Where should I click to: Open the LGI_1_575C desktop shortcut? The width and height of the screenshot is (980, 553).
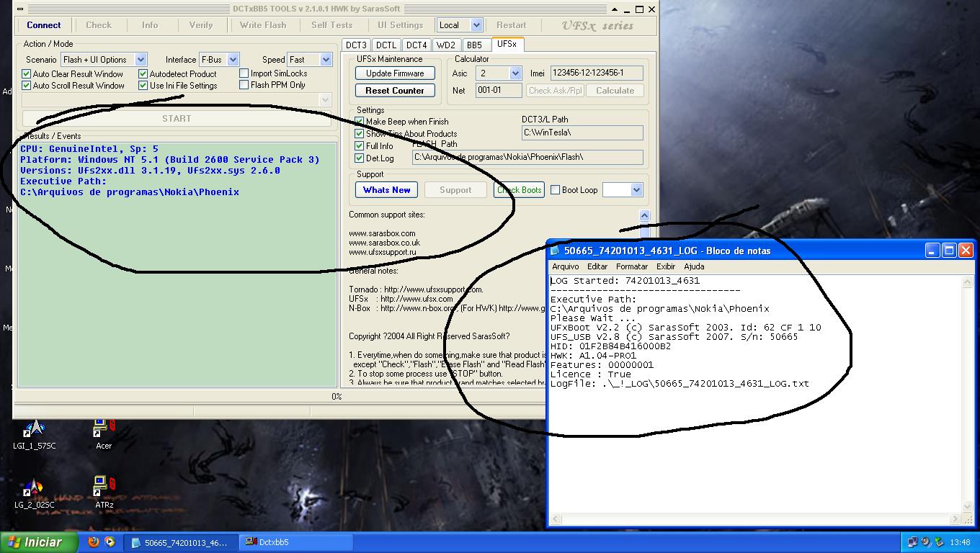(x=34, y=433)
